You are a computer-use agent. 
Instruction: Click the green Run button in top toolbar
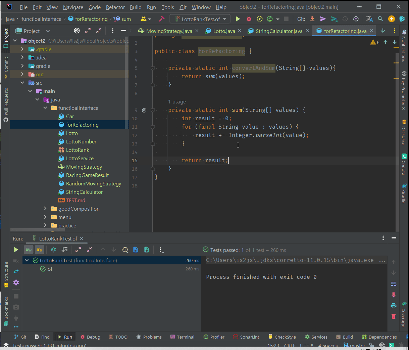238,19
